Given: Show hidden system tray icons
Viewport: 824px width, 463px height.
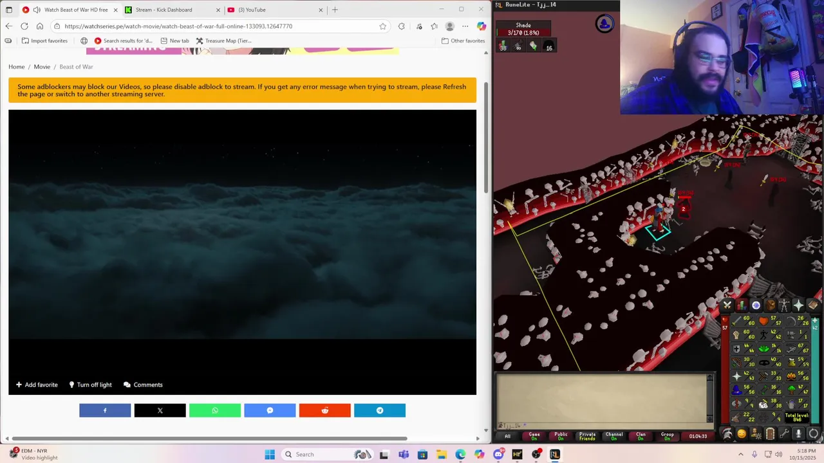Looking at the screenshot, I should pos(740,455).
